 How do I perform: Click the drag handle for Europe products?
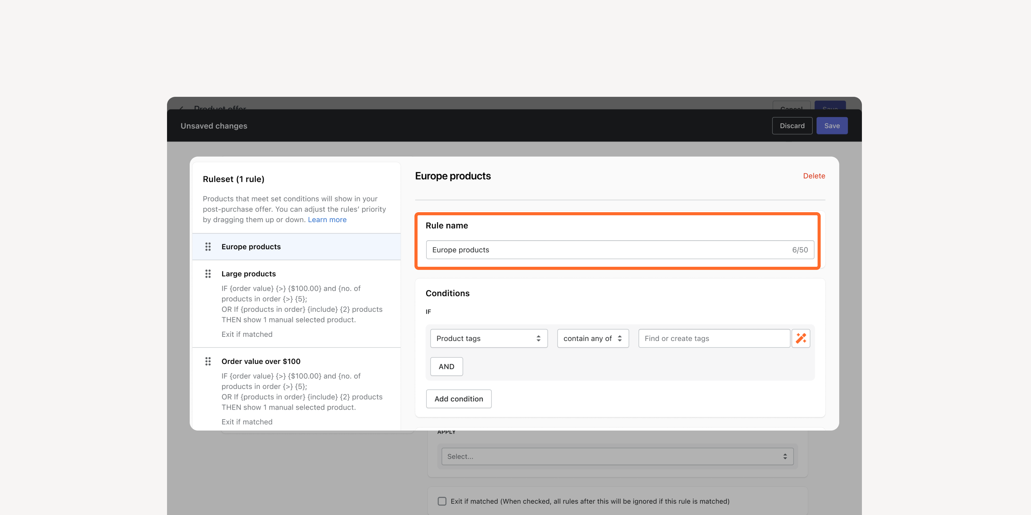tap(208, 247)
